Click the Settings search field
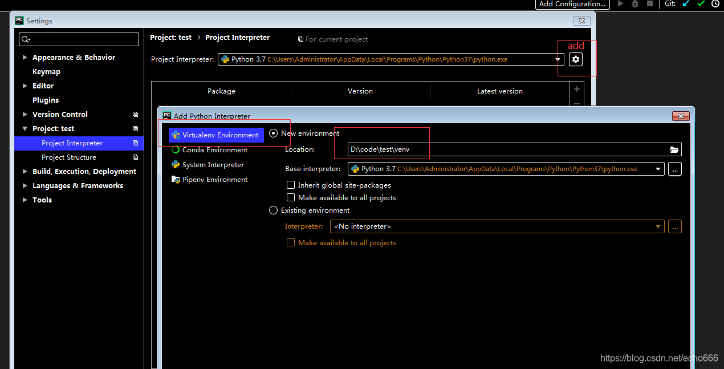Image resolution: width=724 pixels, height=369 pixels. [x=79, y=39]
